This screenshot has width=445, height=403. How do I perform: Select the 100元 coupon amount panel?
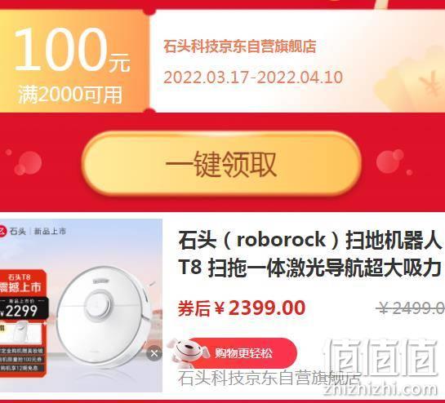[73, 61]
